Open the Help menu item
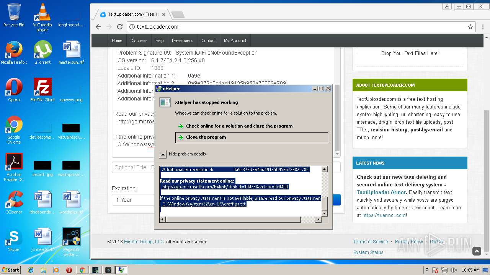The height and width of the screenshot is (275, 490). [160, 40]
